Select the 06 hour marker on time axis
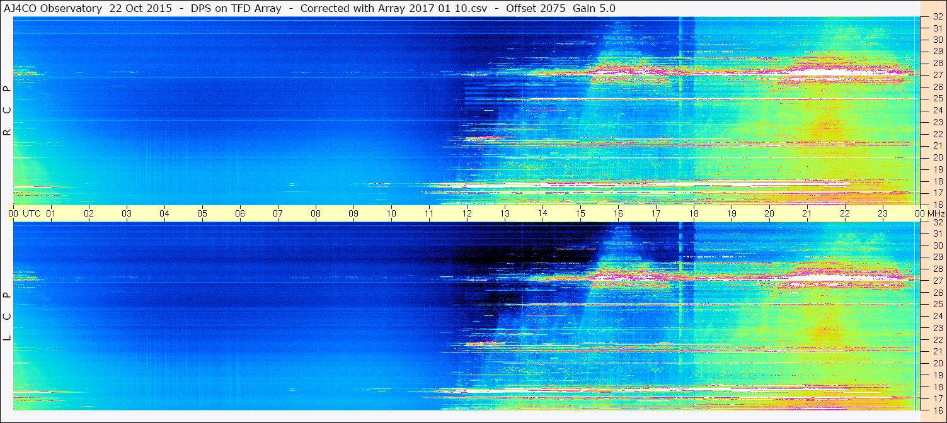This screenshot has height=423, width=947. [240, 213]
